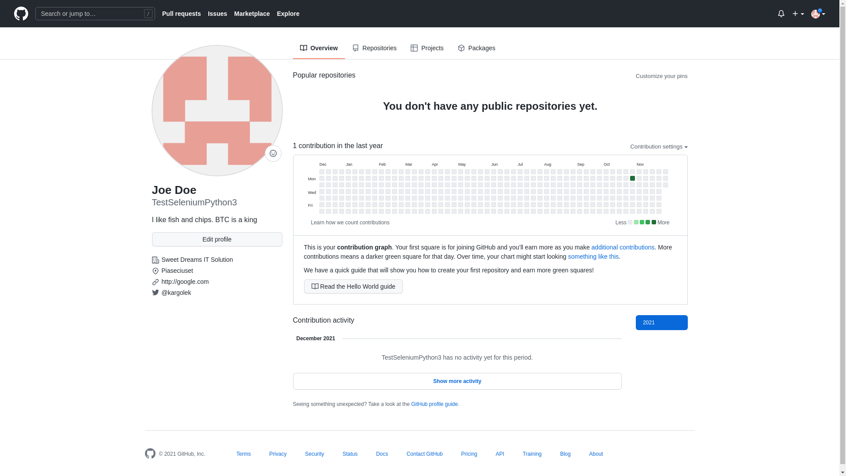Click the large profile avatar image
The width and height of the screenshot is (846, 476).
(x=217, y=111)
